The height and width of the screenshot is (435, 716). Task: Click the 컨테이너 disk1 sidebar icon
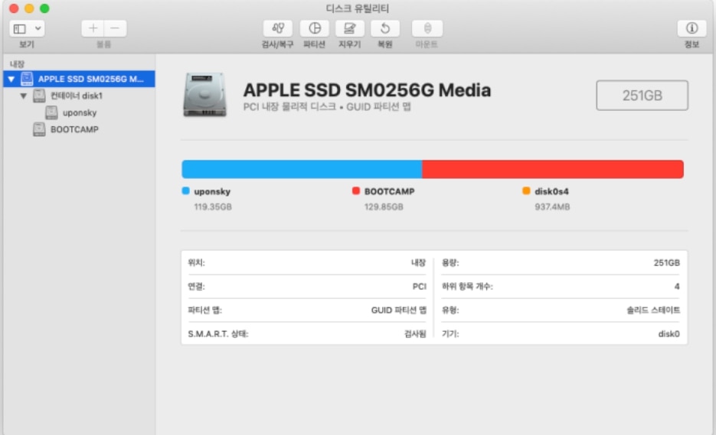pyautogui.click(x=39, y=96)
